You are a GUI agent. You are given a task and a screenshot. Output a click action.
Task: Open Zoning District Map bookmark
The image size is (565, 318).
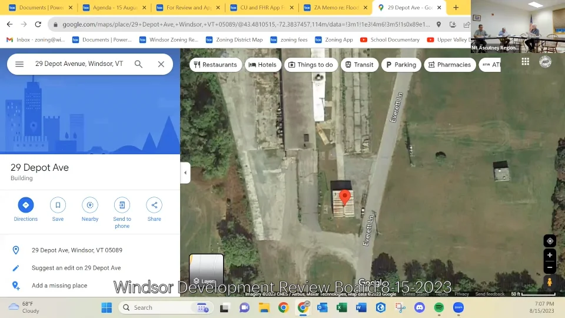pyautogui.click(x=234, y=39)
